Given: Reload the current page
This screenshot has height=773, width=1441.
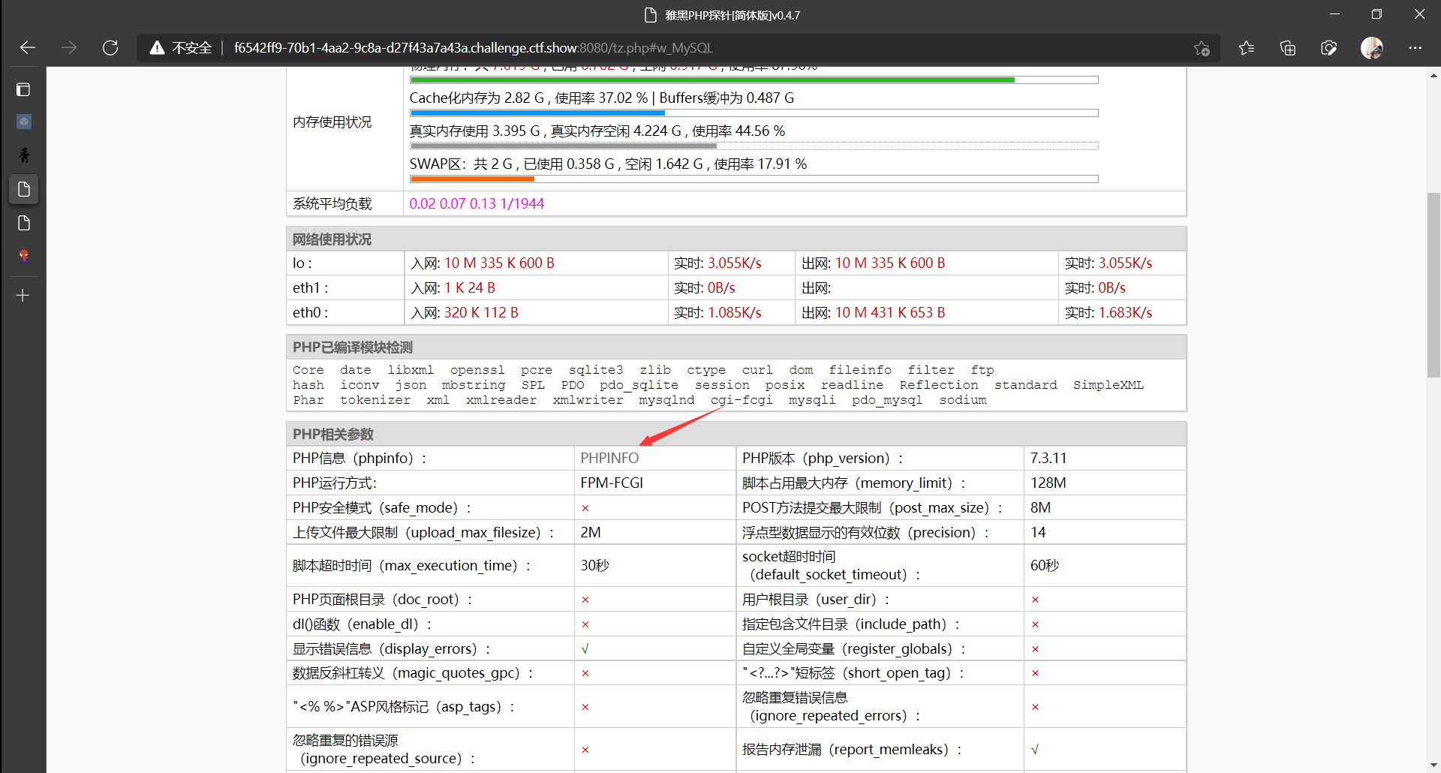Looking at the screenshot, I should [x=110, y=48].
